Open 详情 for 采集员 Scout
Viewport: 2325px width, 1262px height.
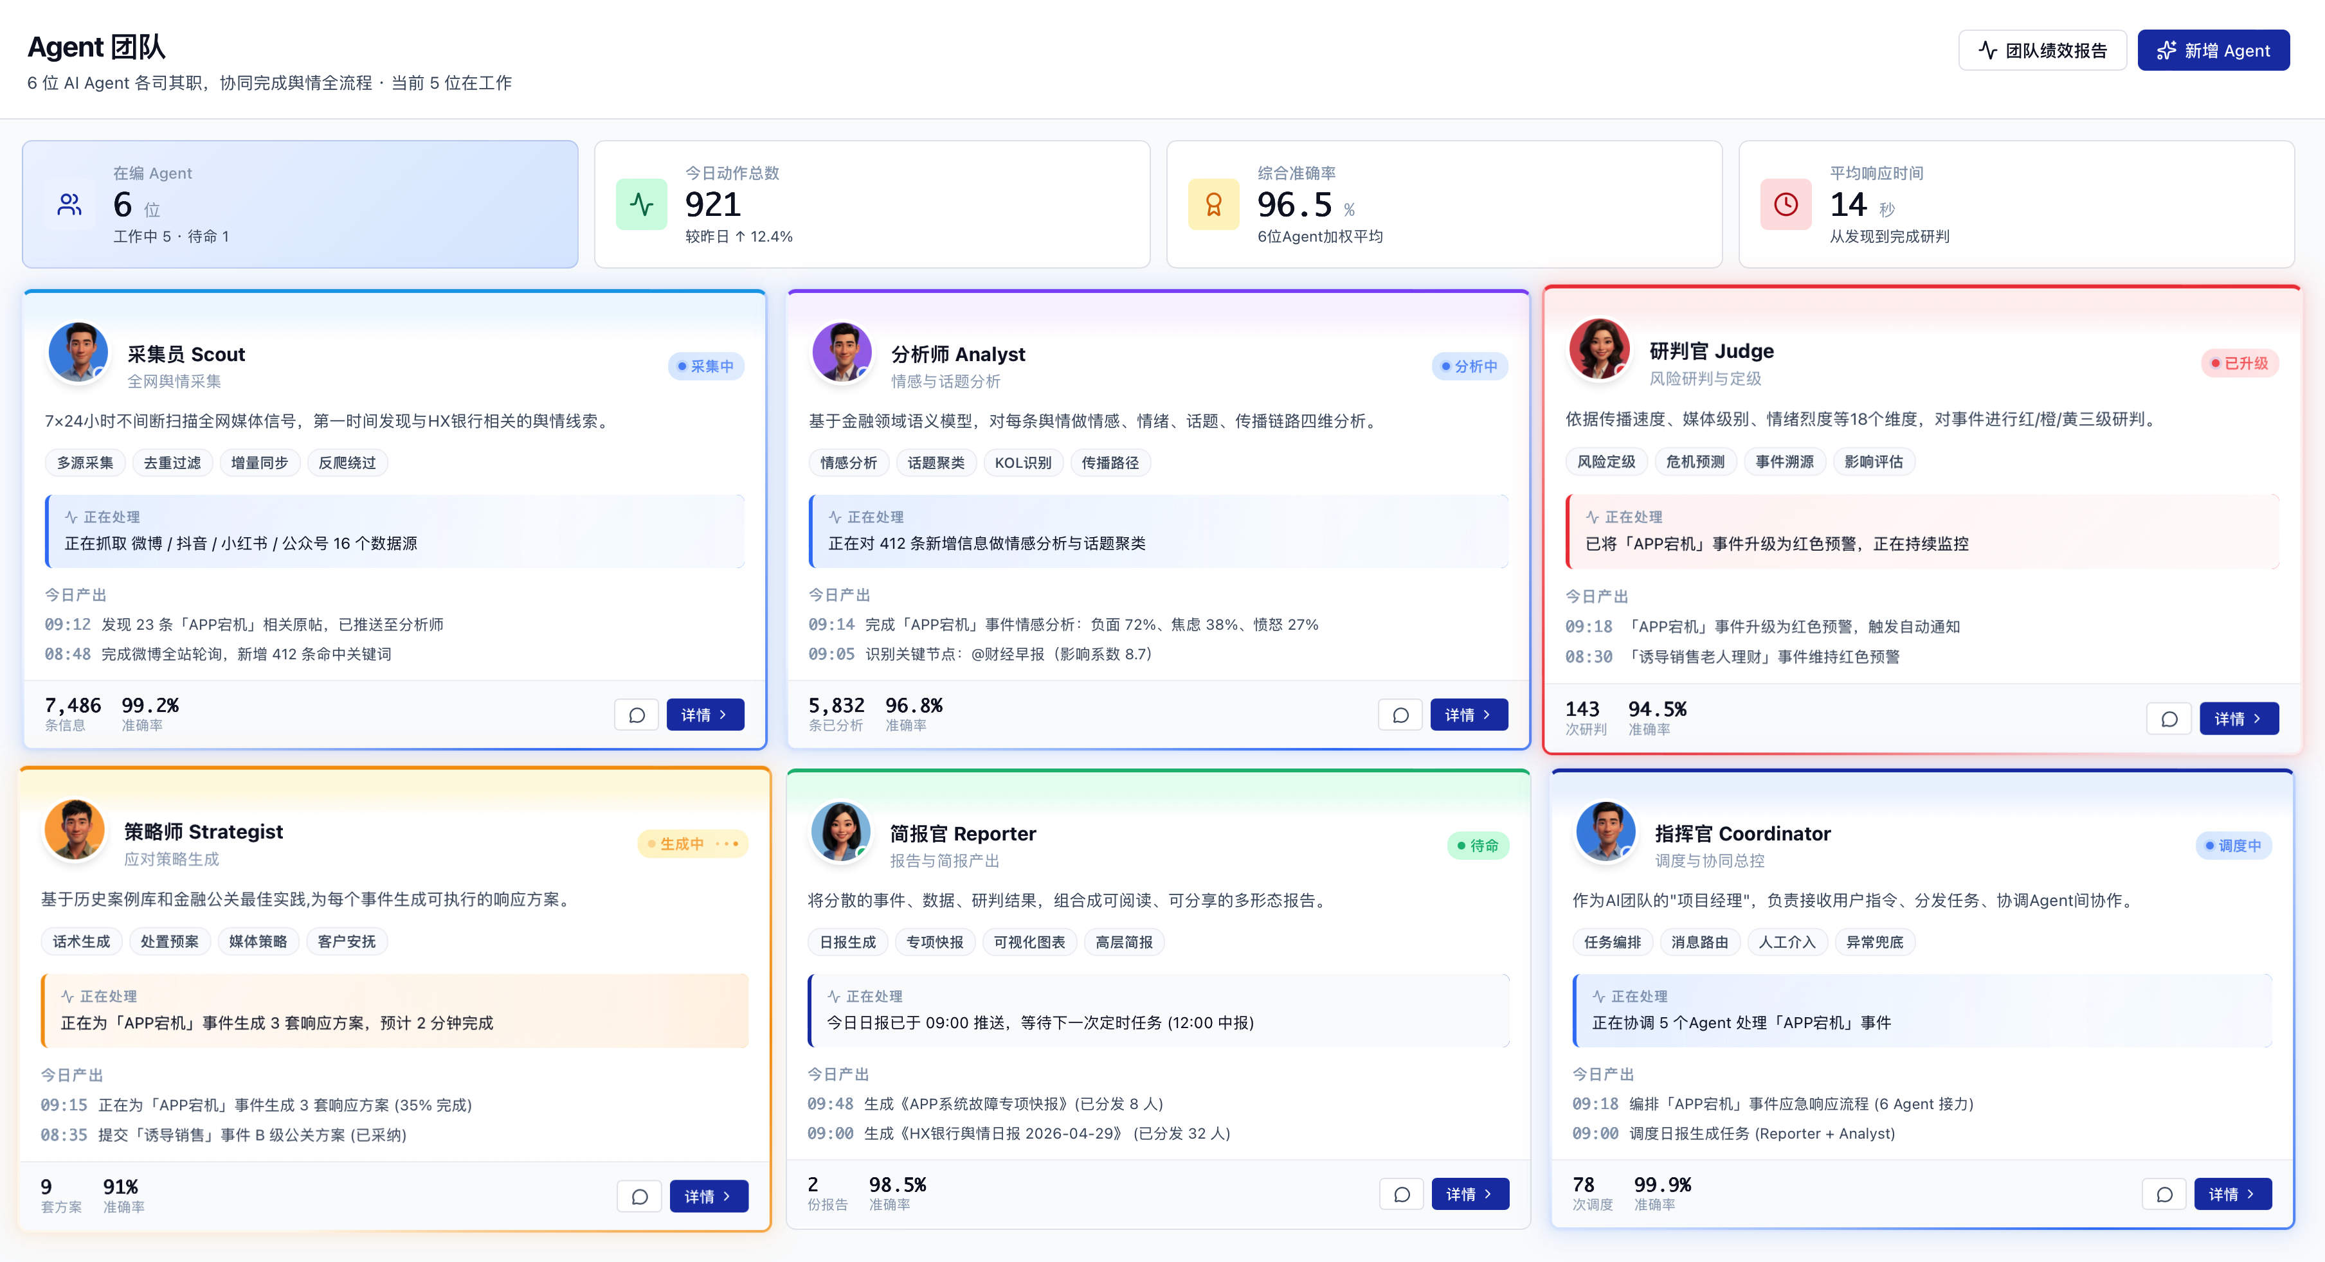point(705,715)
